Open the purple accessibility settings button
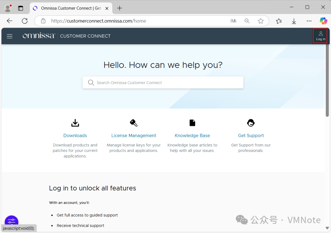This screenshot has width=331, height=233. coord(11,221)
